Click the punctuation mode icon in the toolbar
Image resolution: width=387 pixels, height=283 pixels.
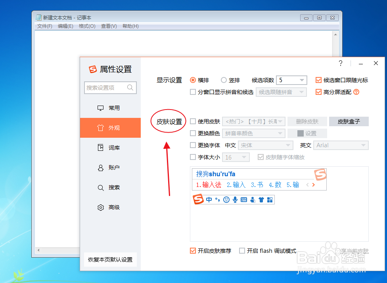pos(217,200)
